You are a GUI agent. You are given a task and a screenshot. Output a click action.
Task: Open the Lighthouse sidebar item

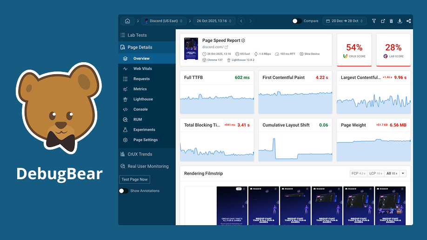click(147, 99)
